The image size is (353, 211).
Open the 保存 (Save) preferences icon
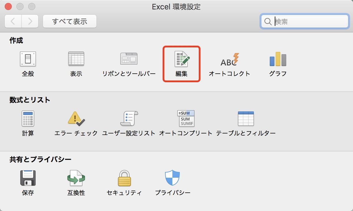[x=28, y=178]
